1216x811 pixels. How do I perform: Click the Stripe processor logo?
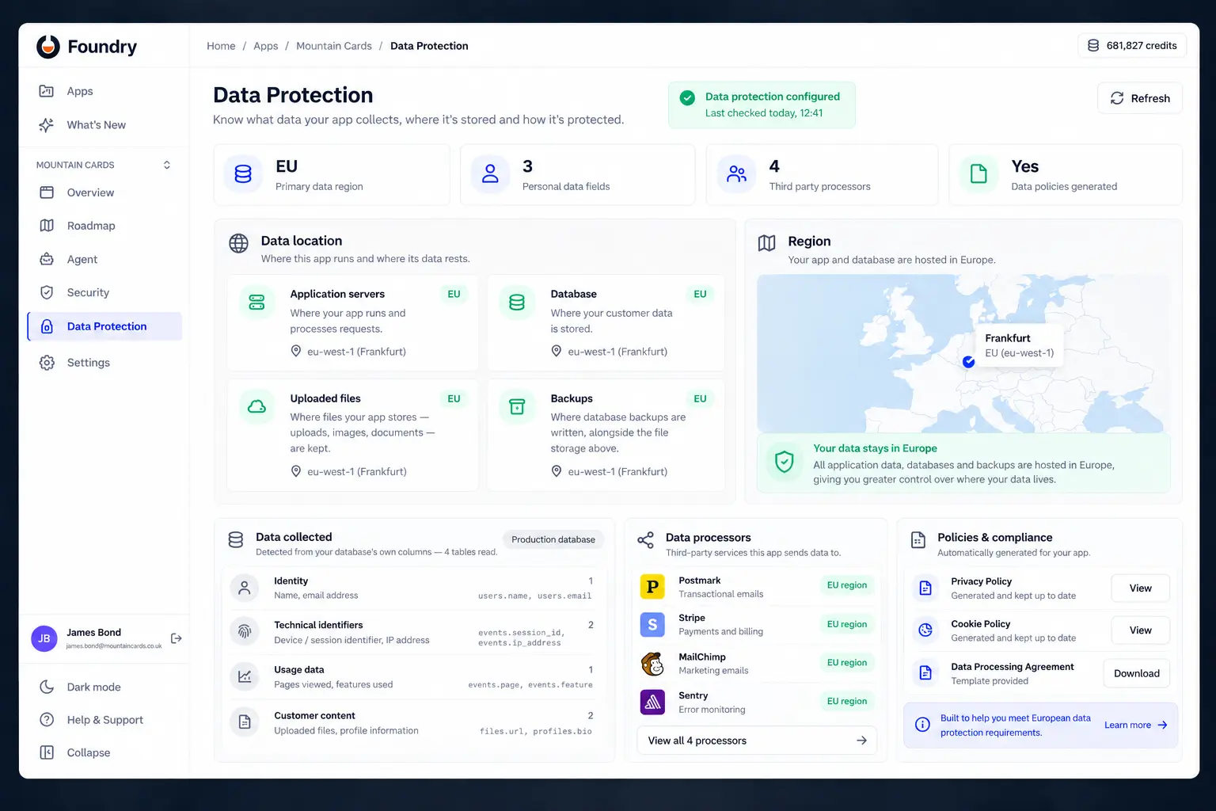(x=652, y=625)
